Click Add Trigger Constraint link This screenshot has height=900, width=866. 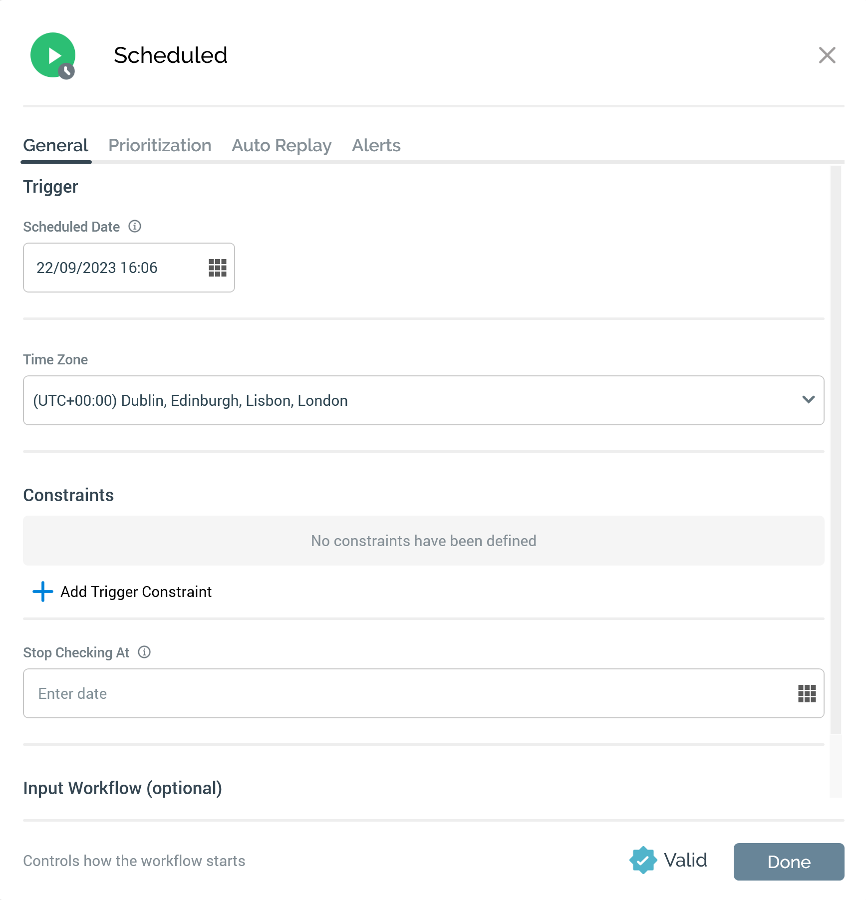pos(136,592)
